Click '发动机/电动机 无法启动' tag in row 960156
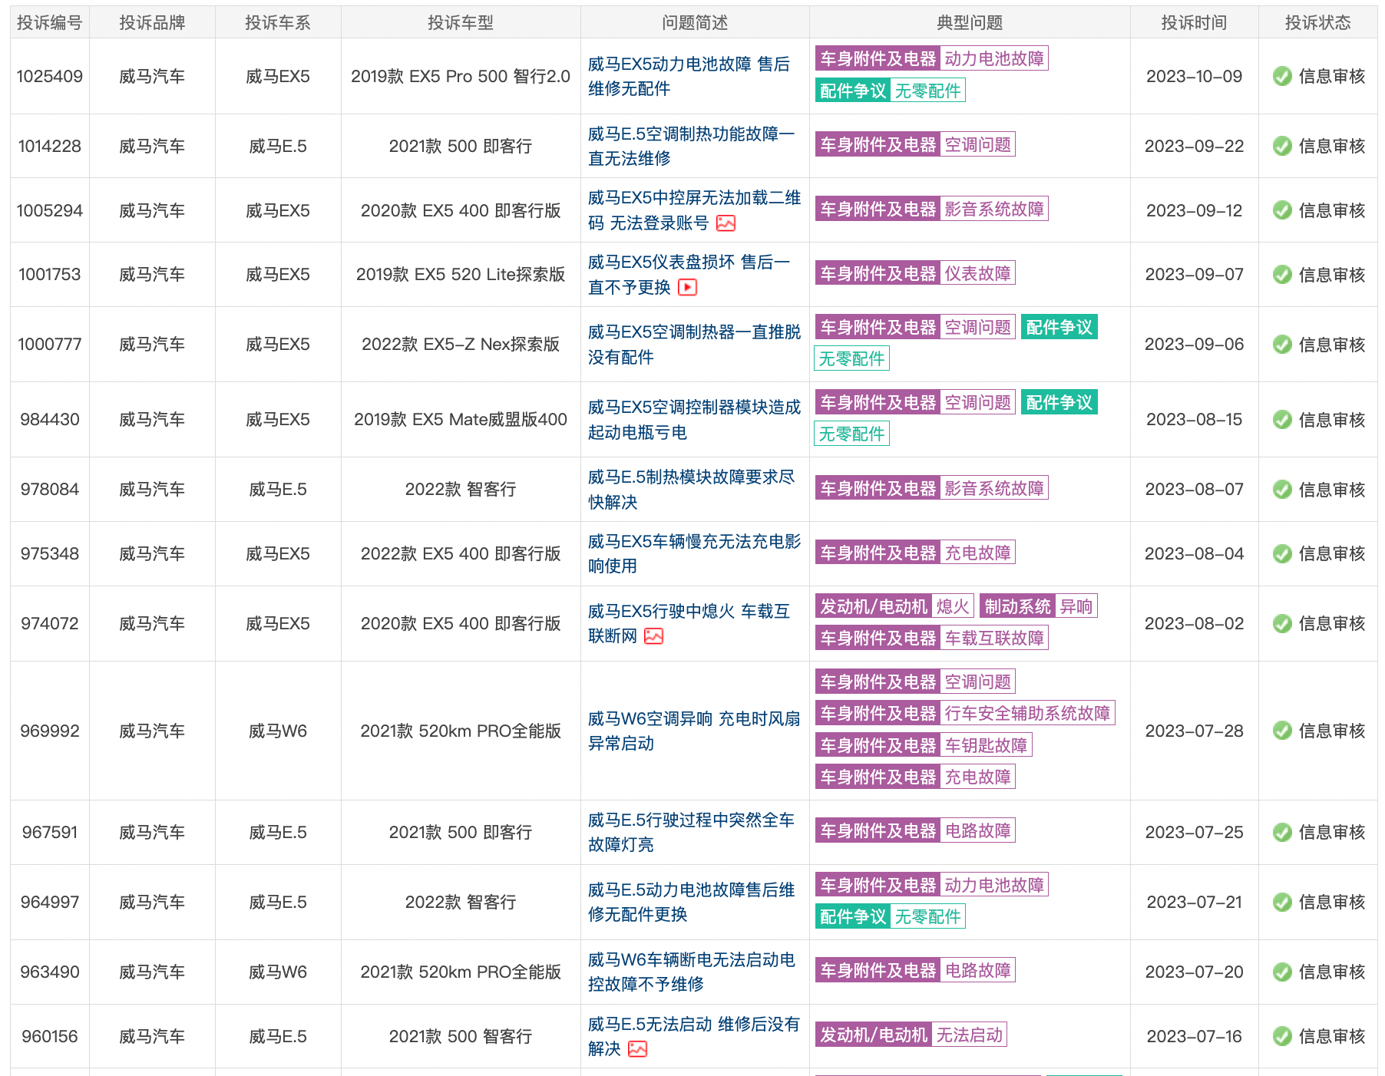Image resolution: width=1385 pixels, height=1076 pixels. (x=911, y=1035)
